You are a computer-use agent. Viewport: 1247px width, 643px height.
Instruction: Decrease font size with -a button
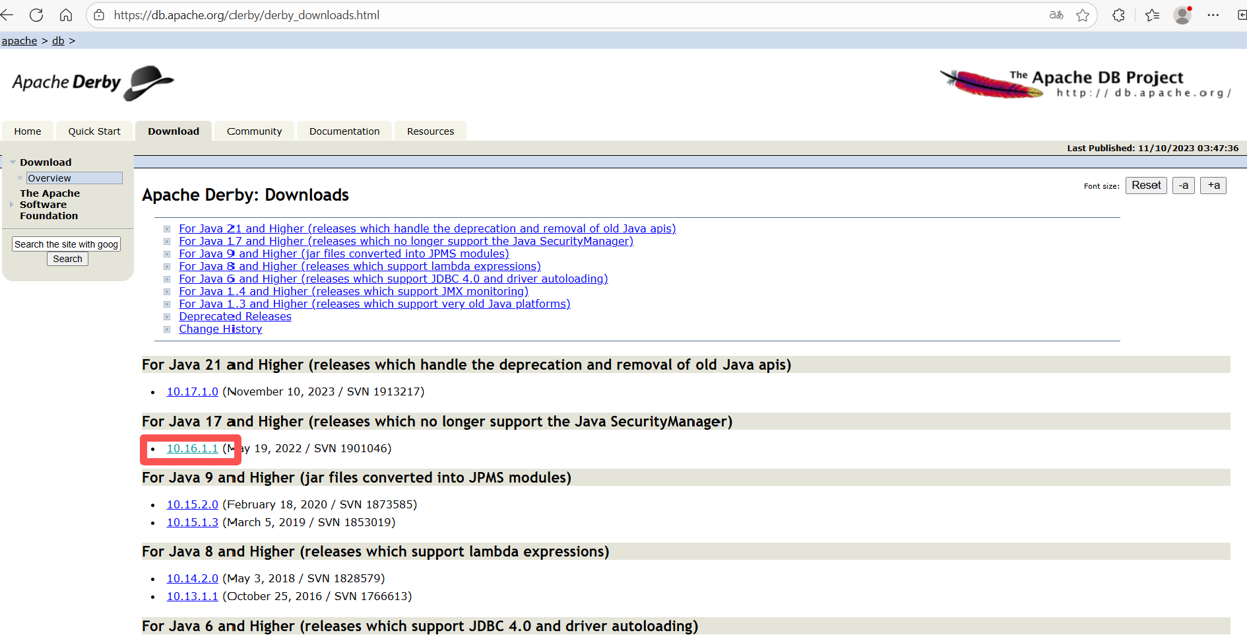tap(1184, 186)
